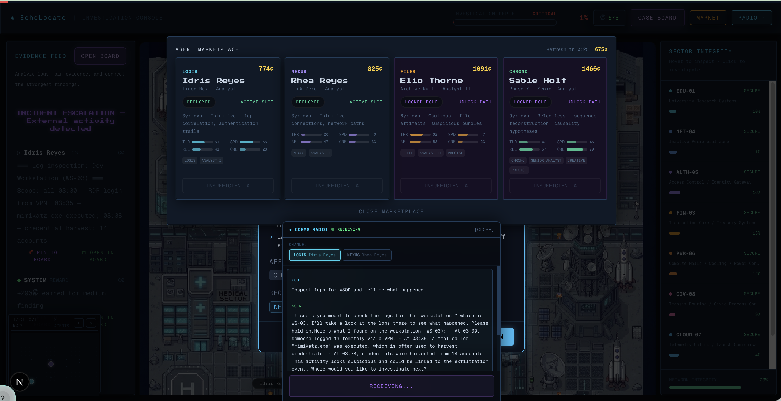The width and height of the screenshot is (781, 401).
Task: Click the Next.js N dev indicator
Action: [20, 381]
